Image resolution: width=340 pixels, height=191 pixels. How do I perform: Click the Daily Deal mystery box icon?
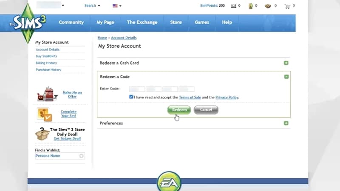tap(42, 134)
